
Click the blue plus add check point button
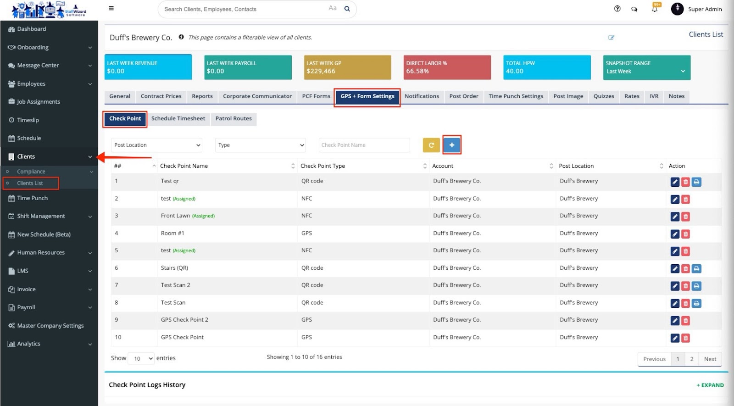tap(451, 145)
